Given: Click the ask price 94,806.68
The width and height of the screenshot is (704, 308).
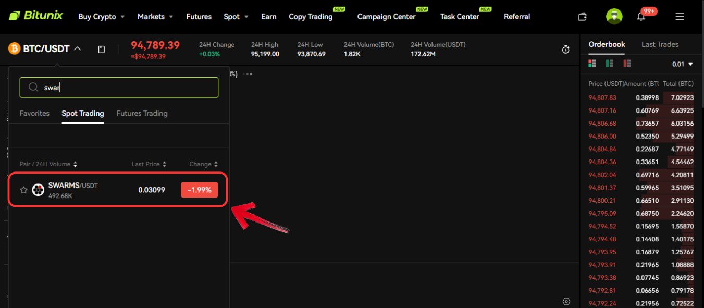Looking at the screenshot, I should point(602,124).
